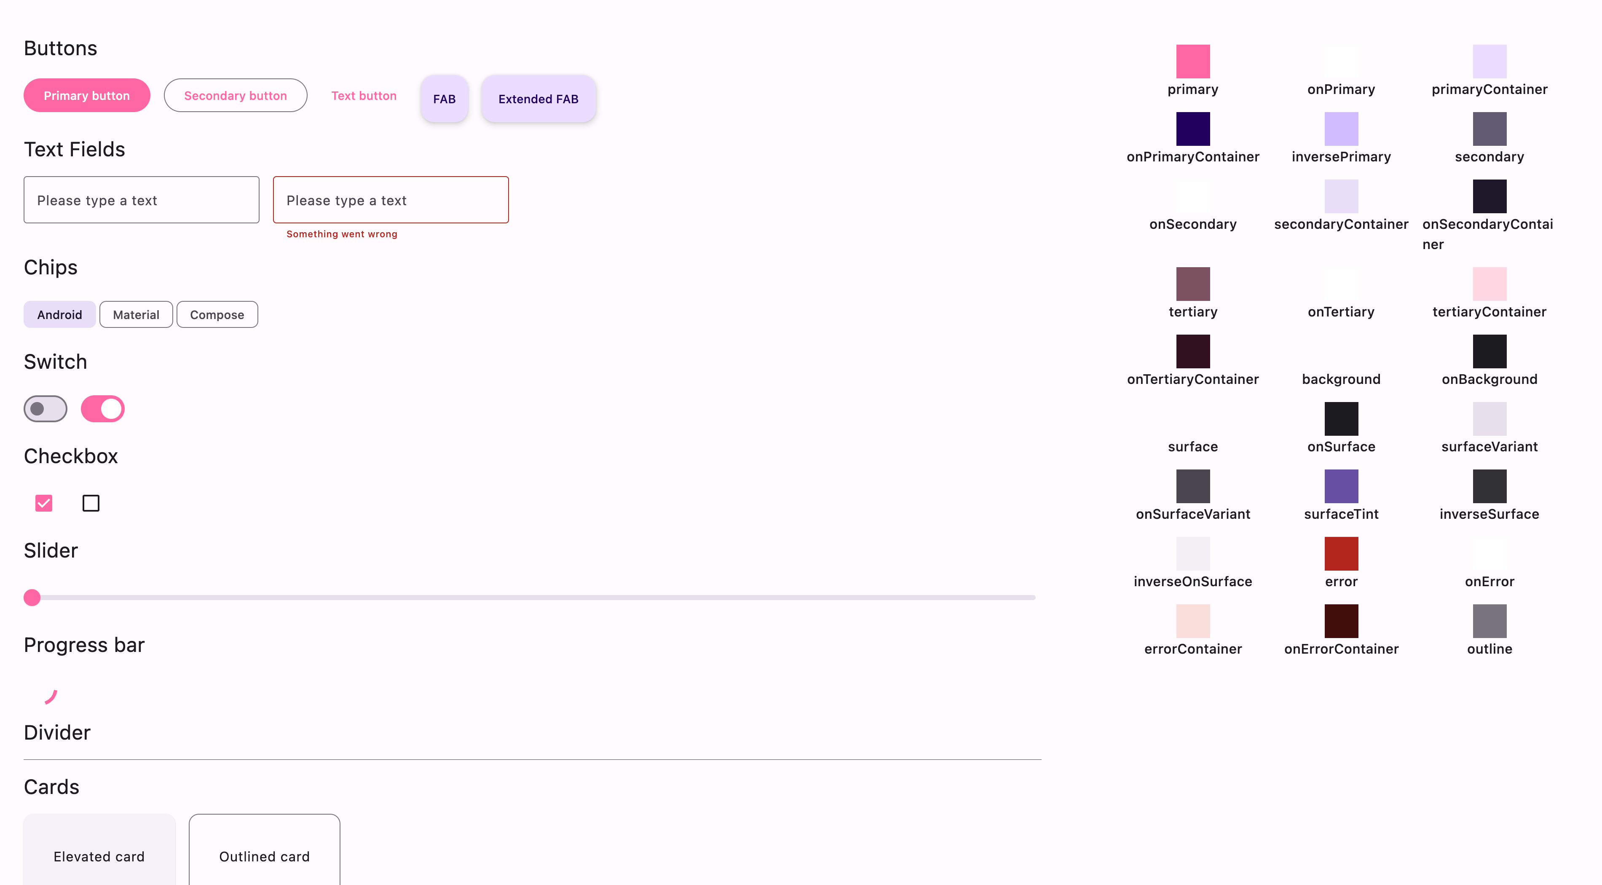The image size is (1602, 885).
Task: Click the slider thumb handle
Action: pos(32,597)
